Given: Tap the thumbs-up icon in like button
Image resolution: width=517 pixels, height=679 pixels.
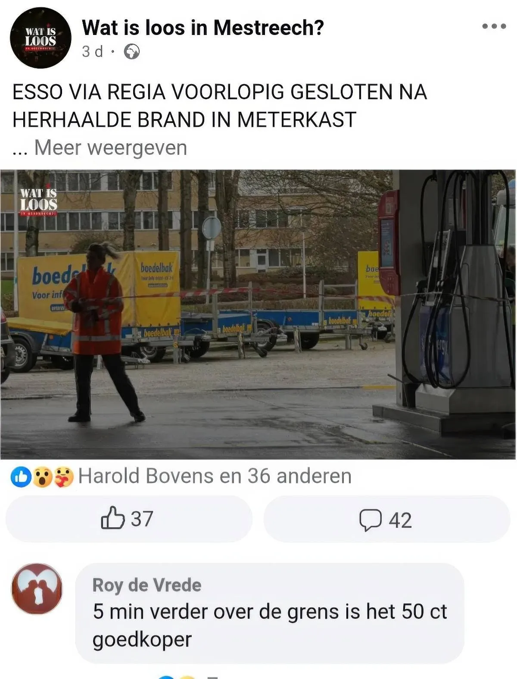Looking at the screenshot, I should 113,518.
